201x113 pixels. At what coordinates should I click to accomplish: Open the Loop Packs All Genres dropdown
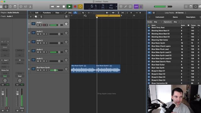(181, 13)
